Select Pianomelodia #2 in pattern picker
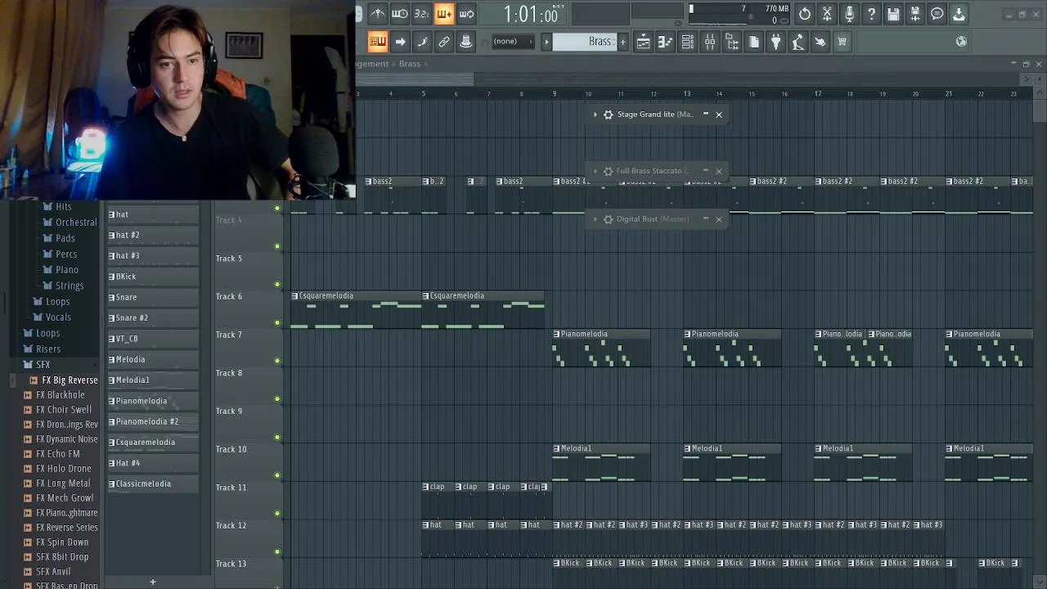Viewport: 1047px width, 589px height. click(153, 421)
